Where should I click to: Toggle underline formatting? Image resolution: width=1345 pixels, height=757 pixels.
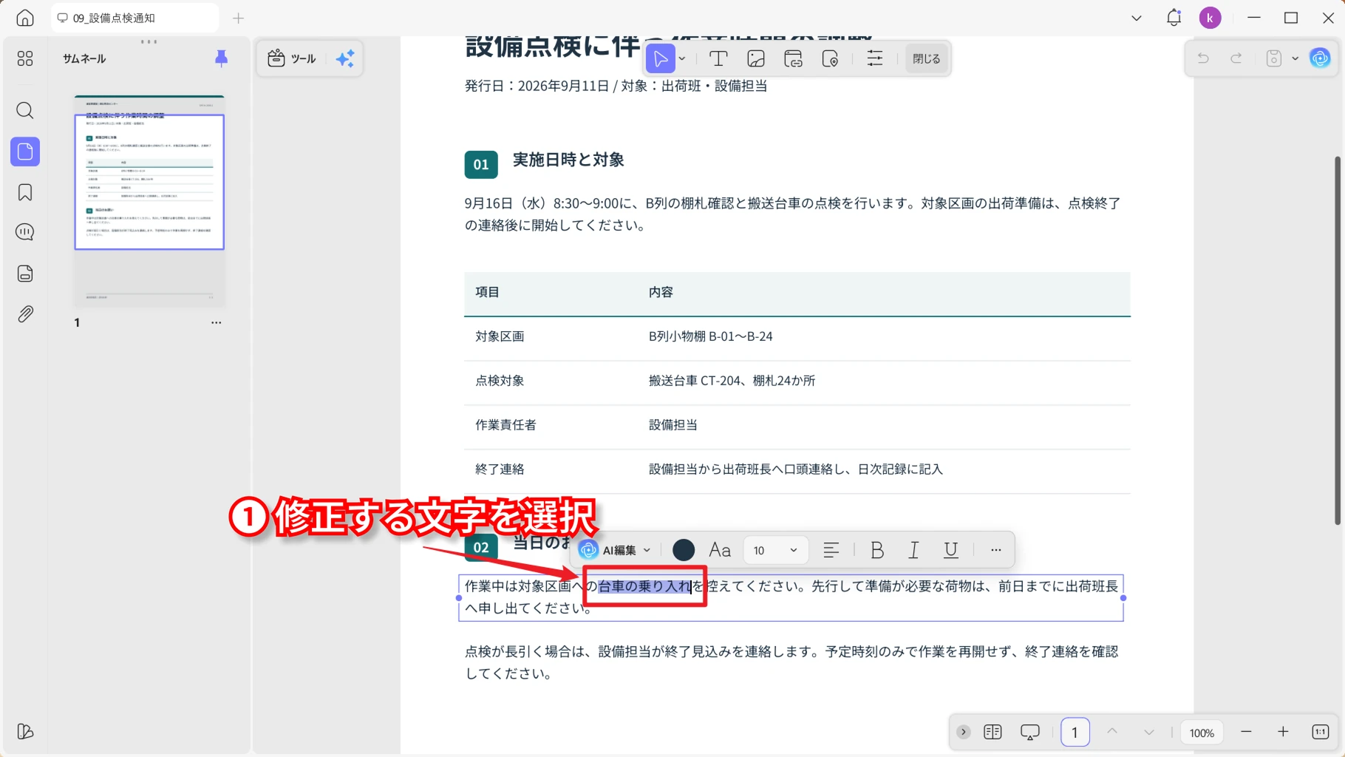951,550
